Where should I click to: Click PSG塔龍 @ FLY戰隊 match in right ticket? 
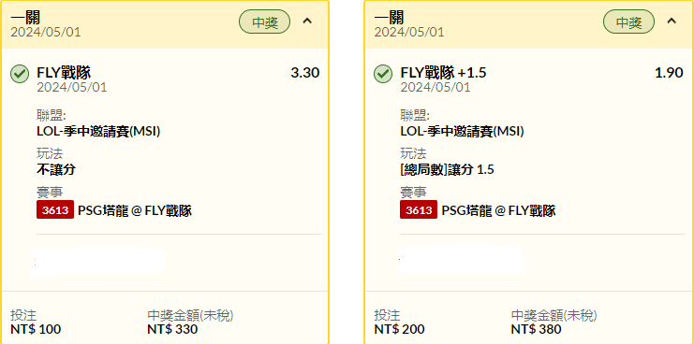pyautogui.click(x=498, y=210)
